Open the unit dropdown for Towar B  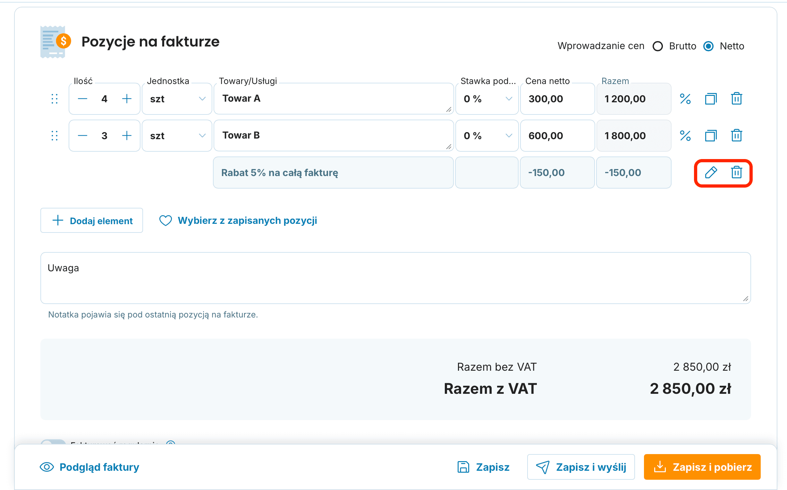point(177,135)
